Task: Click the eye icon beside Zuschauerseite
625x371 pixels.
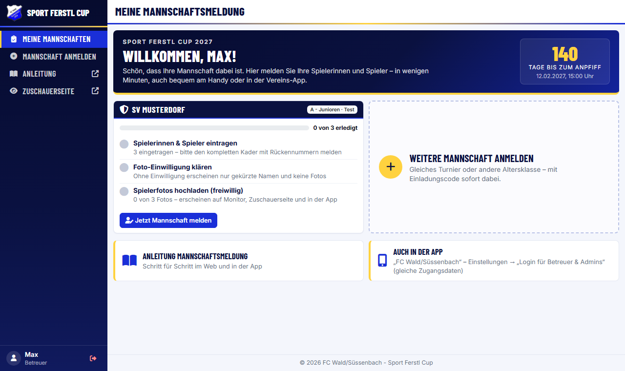Action: coord(14,91)
